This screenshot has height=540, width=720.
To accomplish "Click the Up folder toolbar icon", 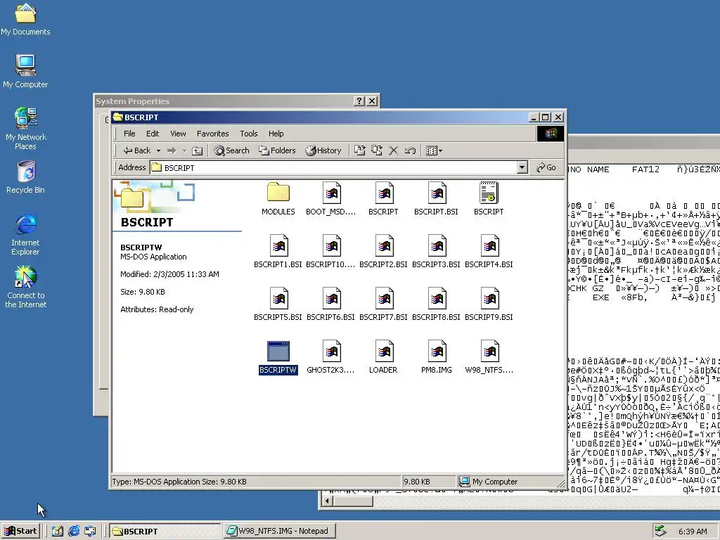I will click(x=197, y=150).
